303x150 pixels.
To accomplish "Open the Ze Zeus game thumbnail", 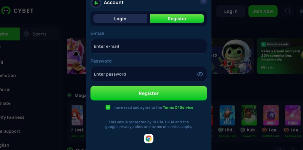I will (x=227, y=115).
